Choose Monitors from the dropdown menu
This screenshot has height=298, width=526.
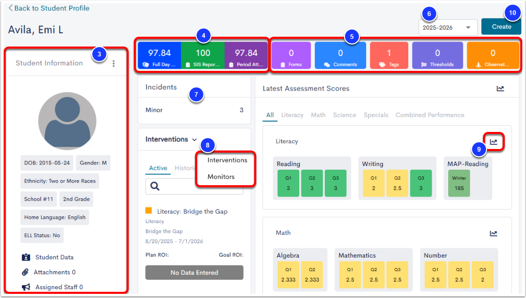tap(221, 177)
